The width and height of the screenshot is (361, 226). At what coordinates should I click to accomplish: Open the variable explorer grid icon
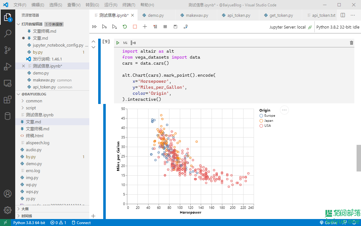point(165,27)
